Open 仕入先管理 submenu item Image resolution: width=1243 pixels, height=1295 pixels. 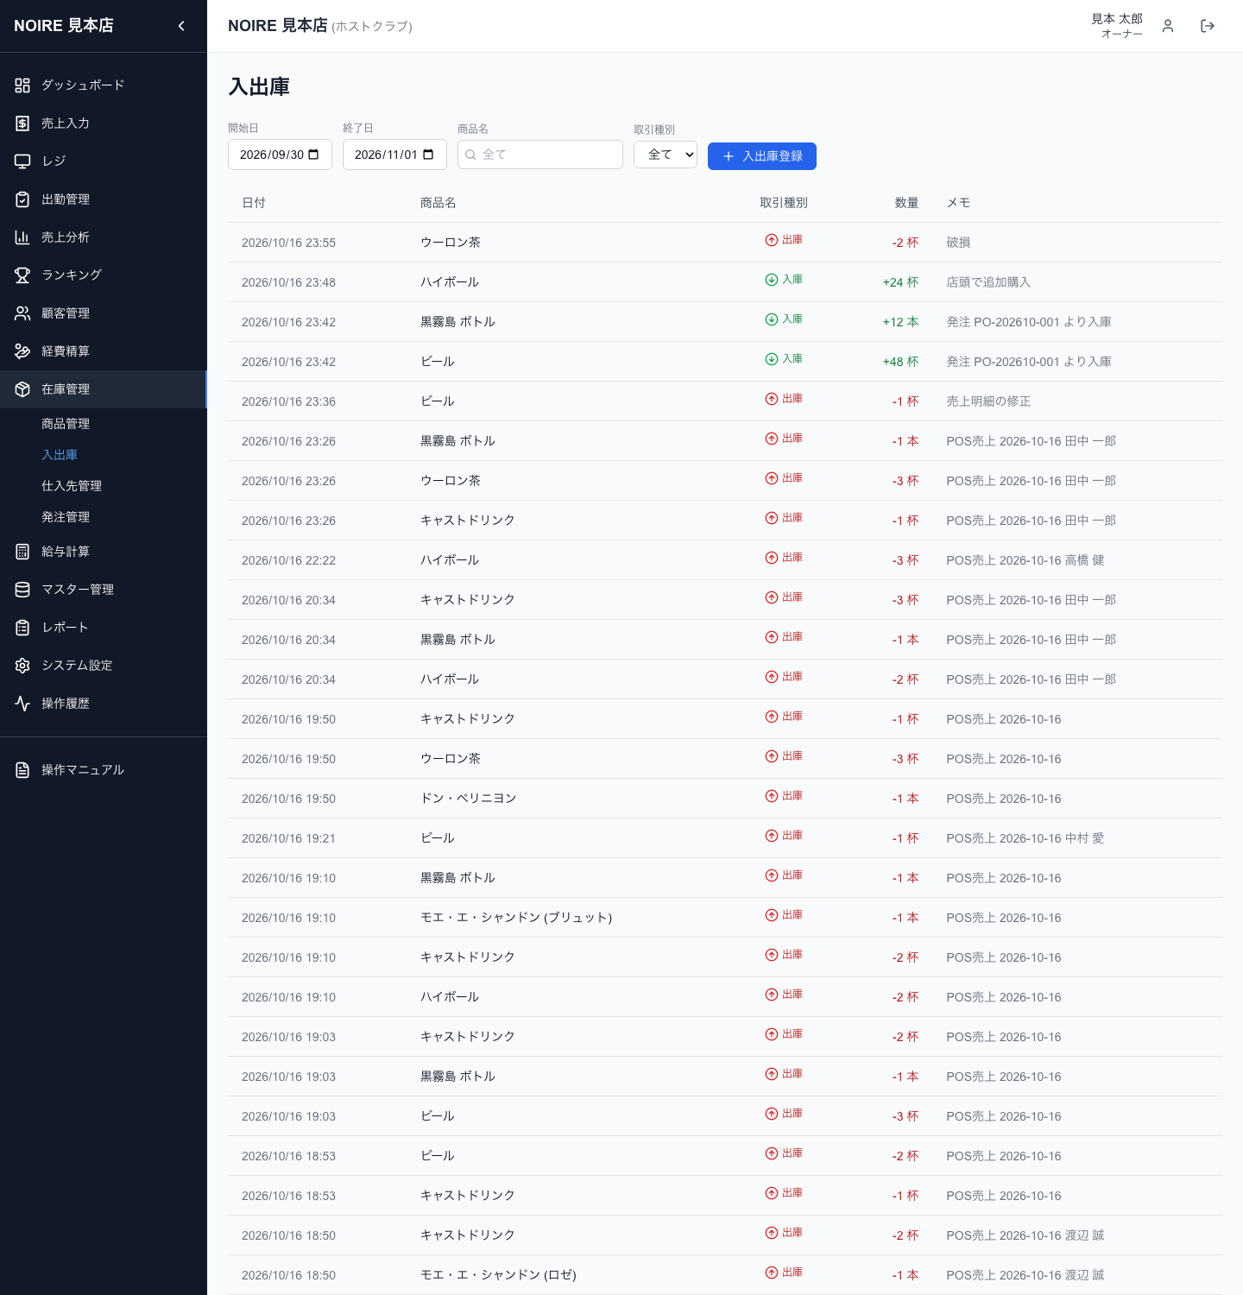pyautogui.click(x=72, y=486)
